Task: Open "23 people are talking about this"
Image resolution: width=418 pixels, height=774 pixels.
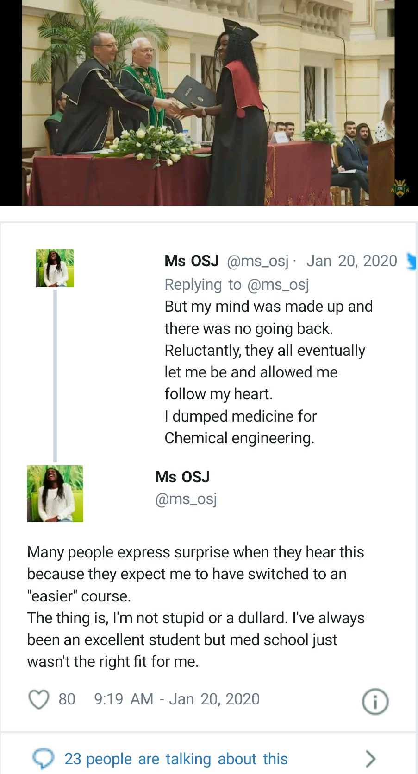Action: coord(176,759)
